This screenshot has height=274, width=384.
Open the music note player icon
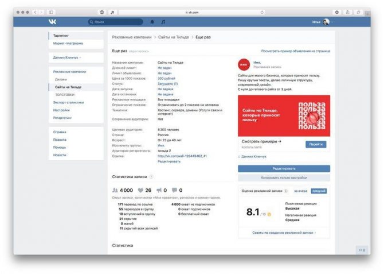(x=163, y=22)
